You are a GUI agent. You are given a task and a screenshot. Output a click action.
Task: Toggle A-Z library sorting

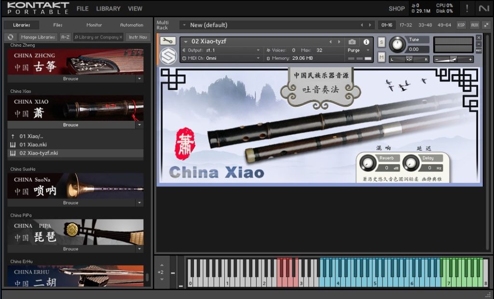65,37
